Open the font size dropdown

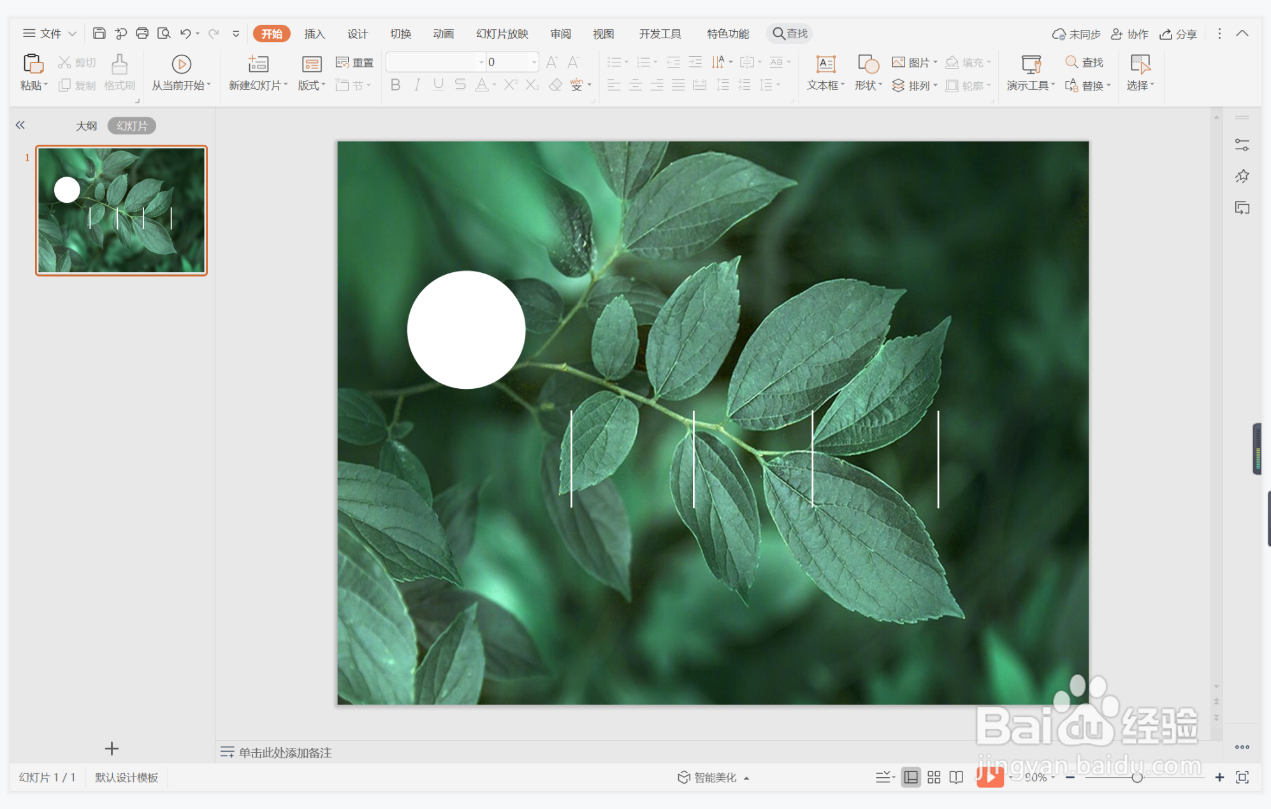click(534, 62)
